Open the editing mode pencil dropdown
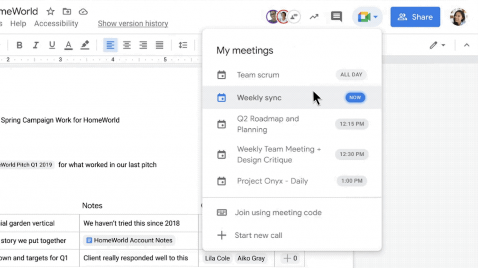The width and height of the screenshot is (478, 268). pyautogui.click(x=437, y=45)
